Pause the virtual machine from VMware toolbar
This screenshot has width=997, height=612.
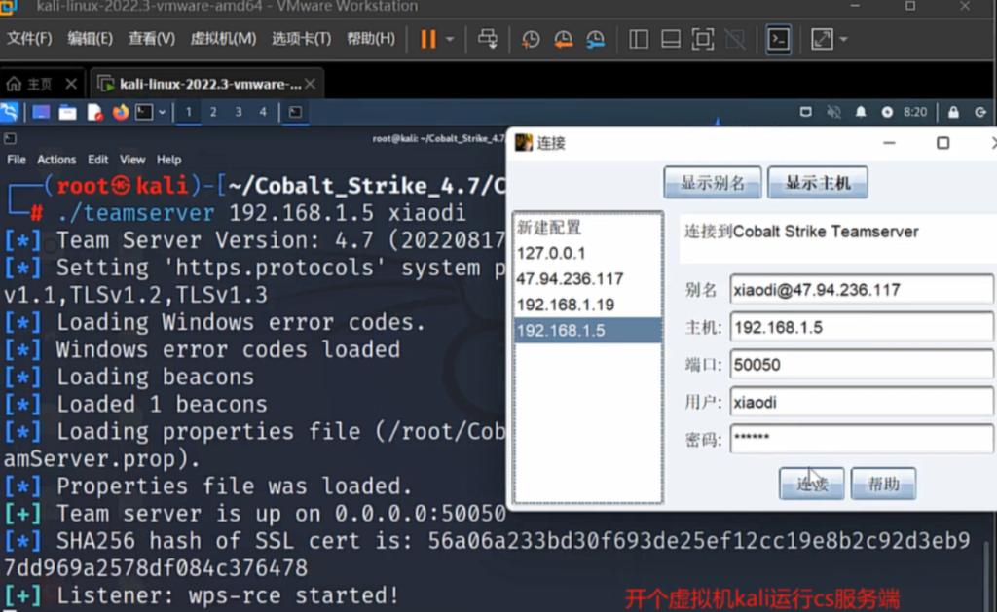pos(428,39)
